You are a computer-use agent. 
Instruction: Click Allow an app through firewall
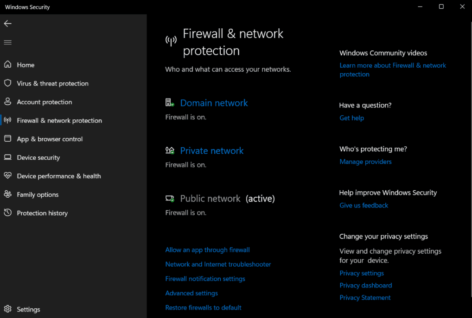[207, 250]
